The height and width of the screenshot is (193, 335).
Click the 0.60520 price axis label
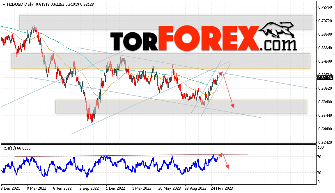[325, 88]
